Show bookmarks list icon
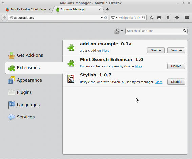 (x=159, y=18)
